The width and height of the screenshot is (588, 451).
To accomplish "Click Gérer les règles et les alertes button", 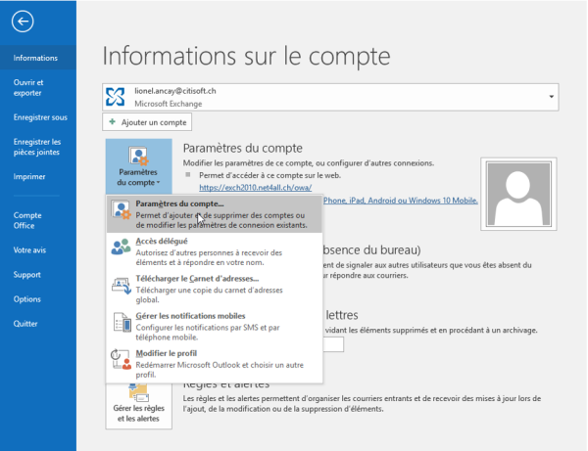I will click(139, 406).
